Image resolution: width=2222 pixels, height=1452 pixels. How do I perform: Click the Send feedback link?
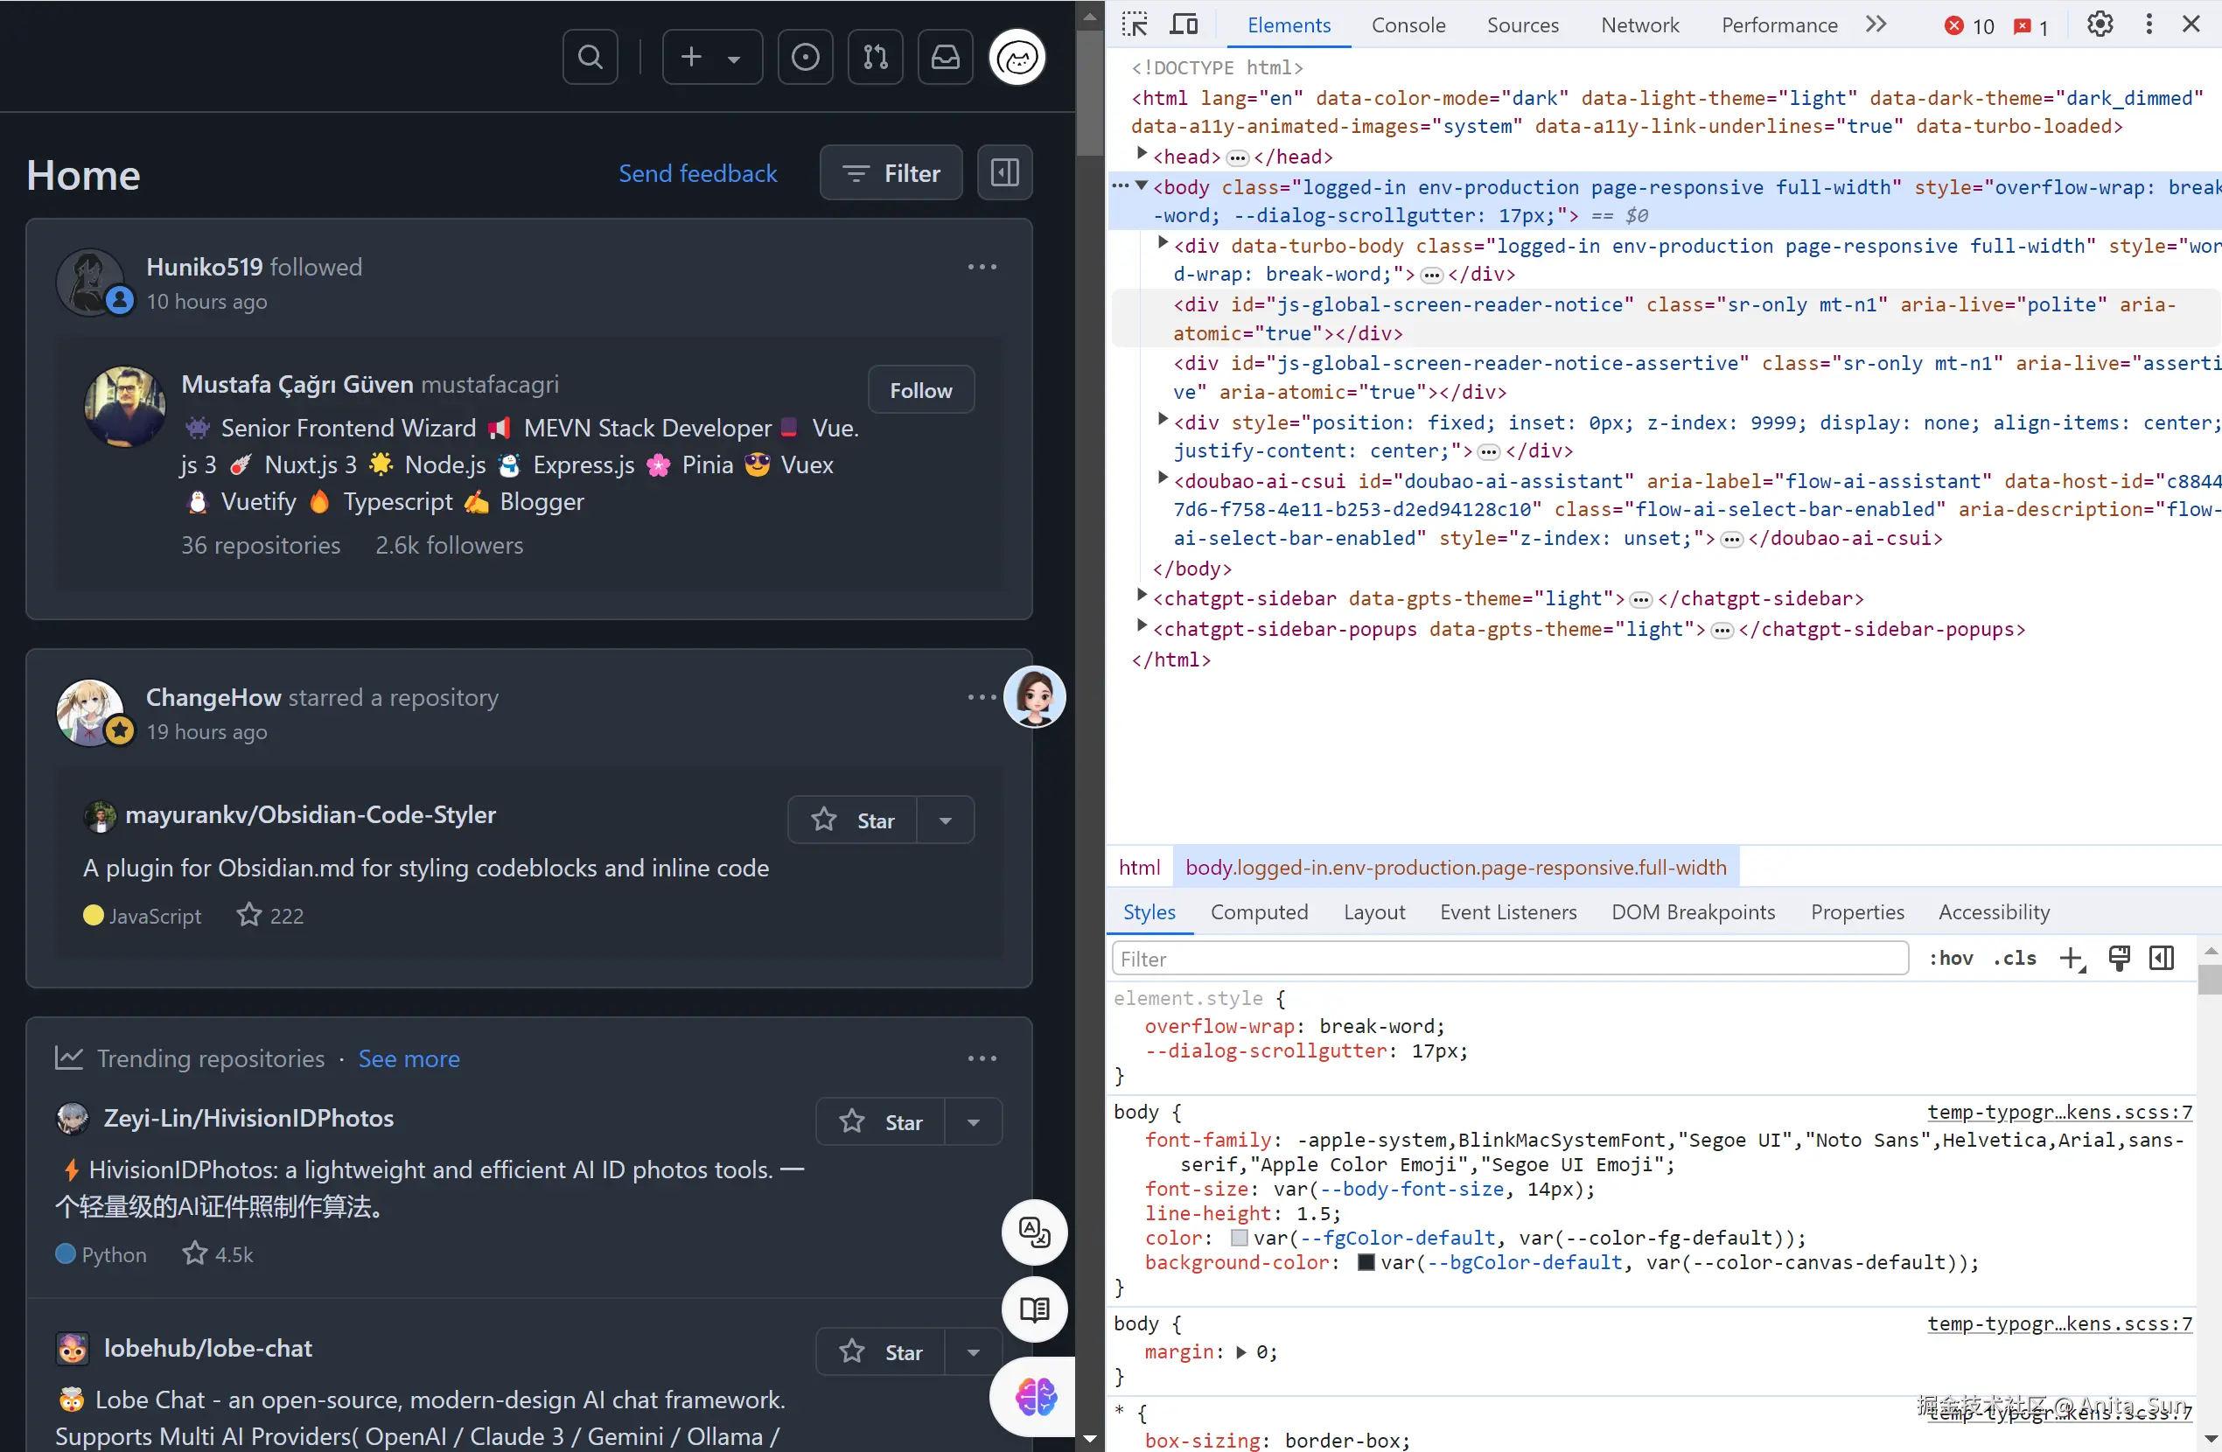pos(697,174)
